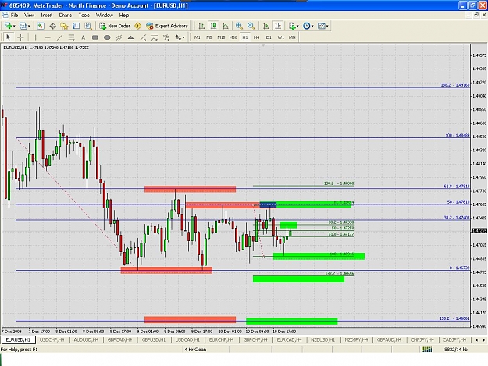The image size is (488, 366).
Task: Switch to the GBPUSD,H1 chart tab
Action: coord(154,340)
